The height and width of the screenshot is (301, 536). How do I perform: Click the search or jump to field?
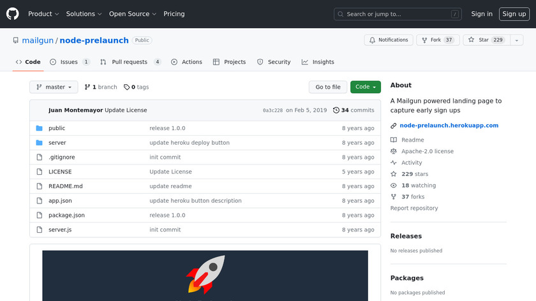[x=398, y=14]
